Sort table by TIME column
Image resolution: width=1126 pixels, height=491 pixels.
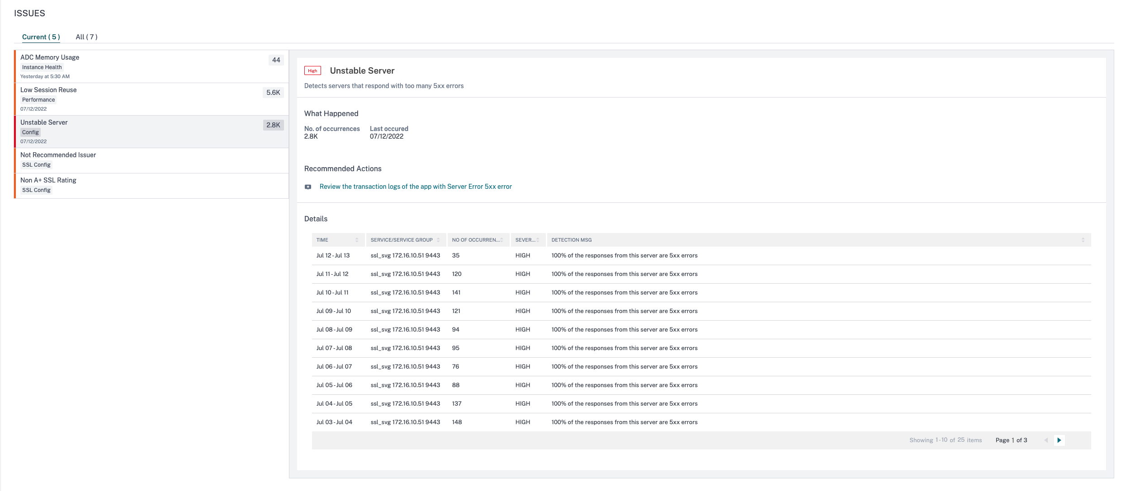click(x=357, y=240)
